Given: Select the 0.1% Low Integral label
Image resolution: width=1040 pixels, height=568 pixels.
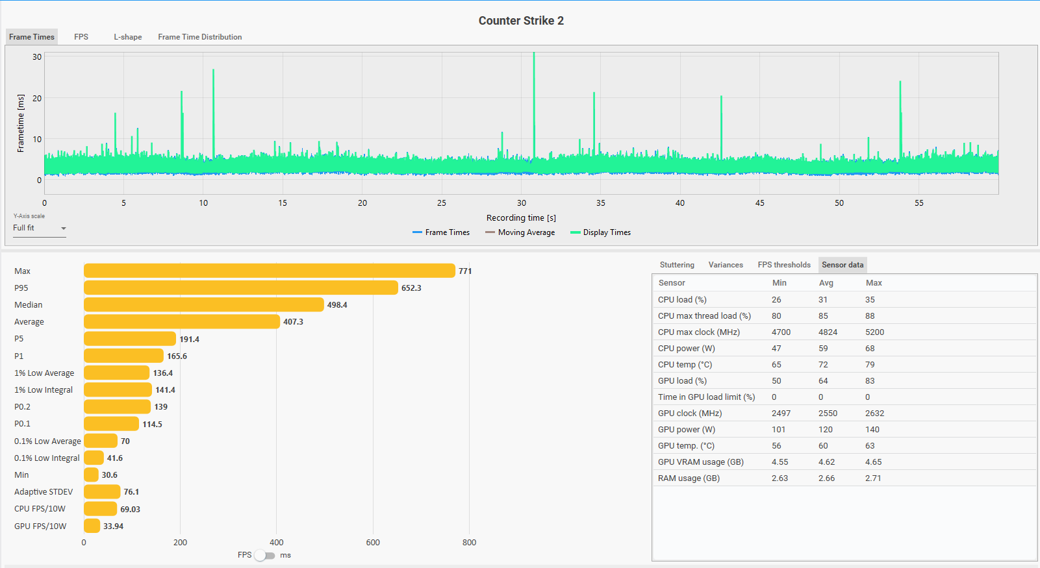Looking at the screenshot, I should (47, 458).
